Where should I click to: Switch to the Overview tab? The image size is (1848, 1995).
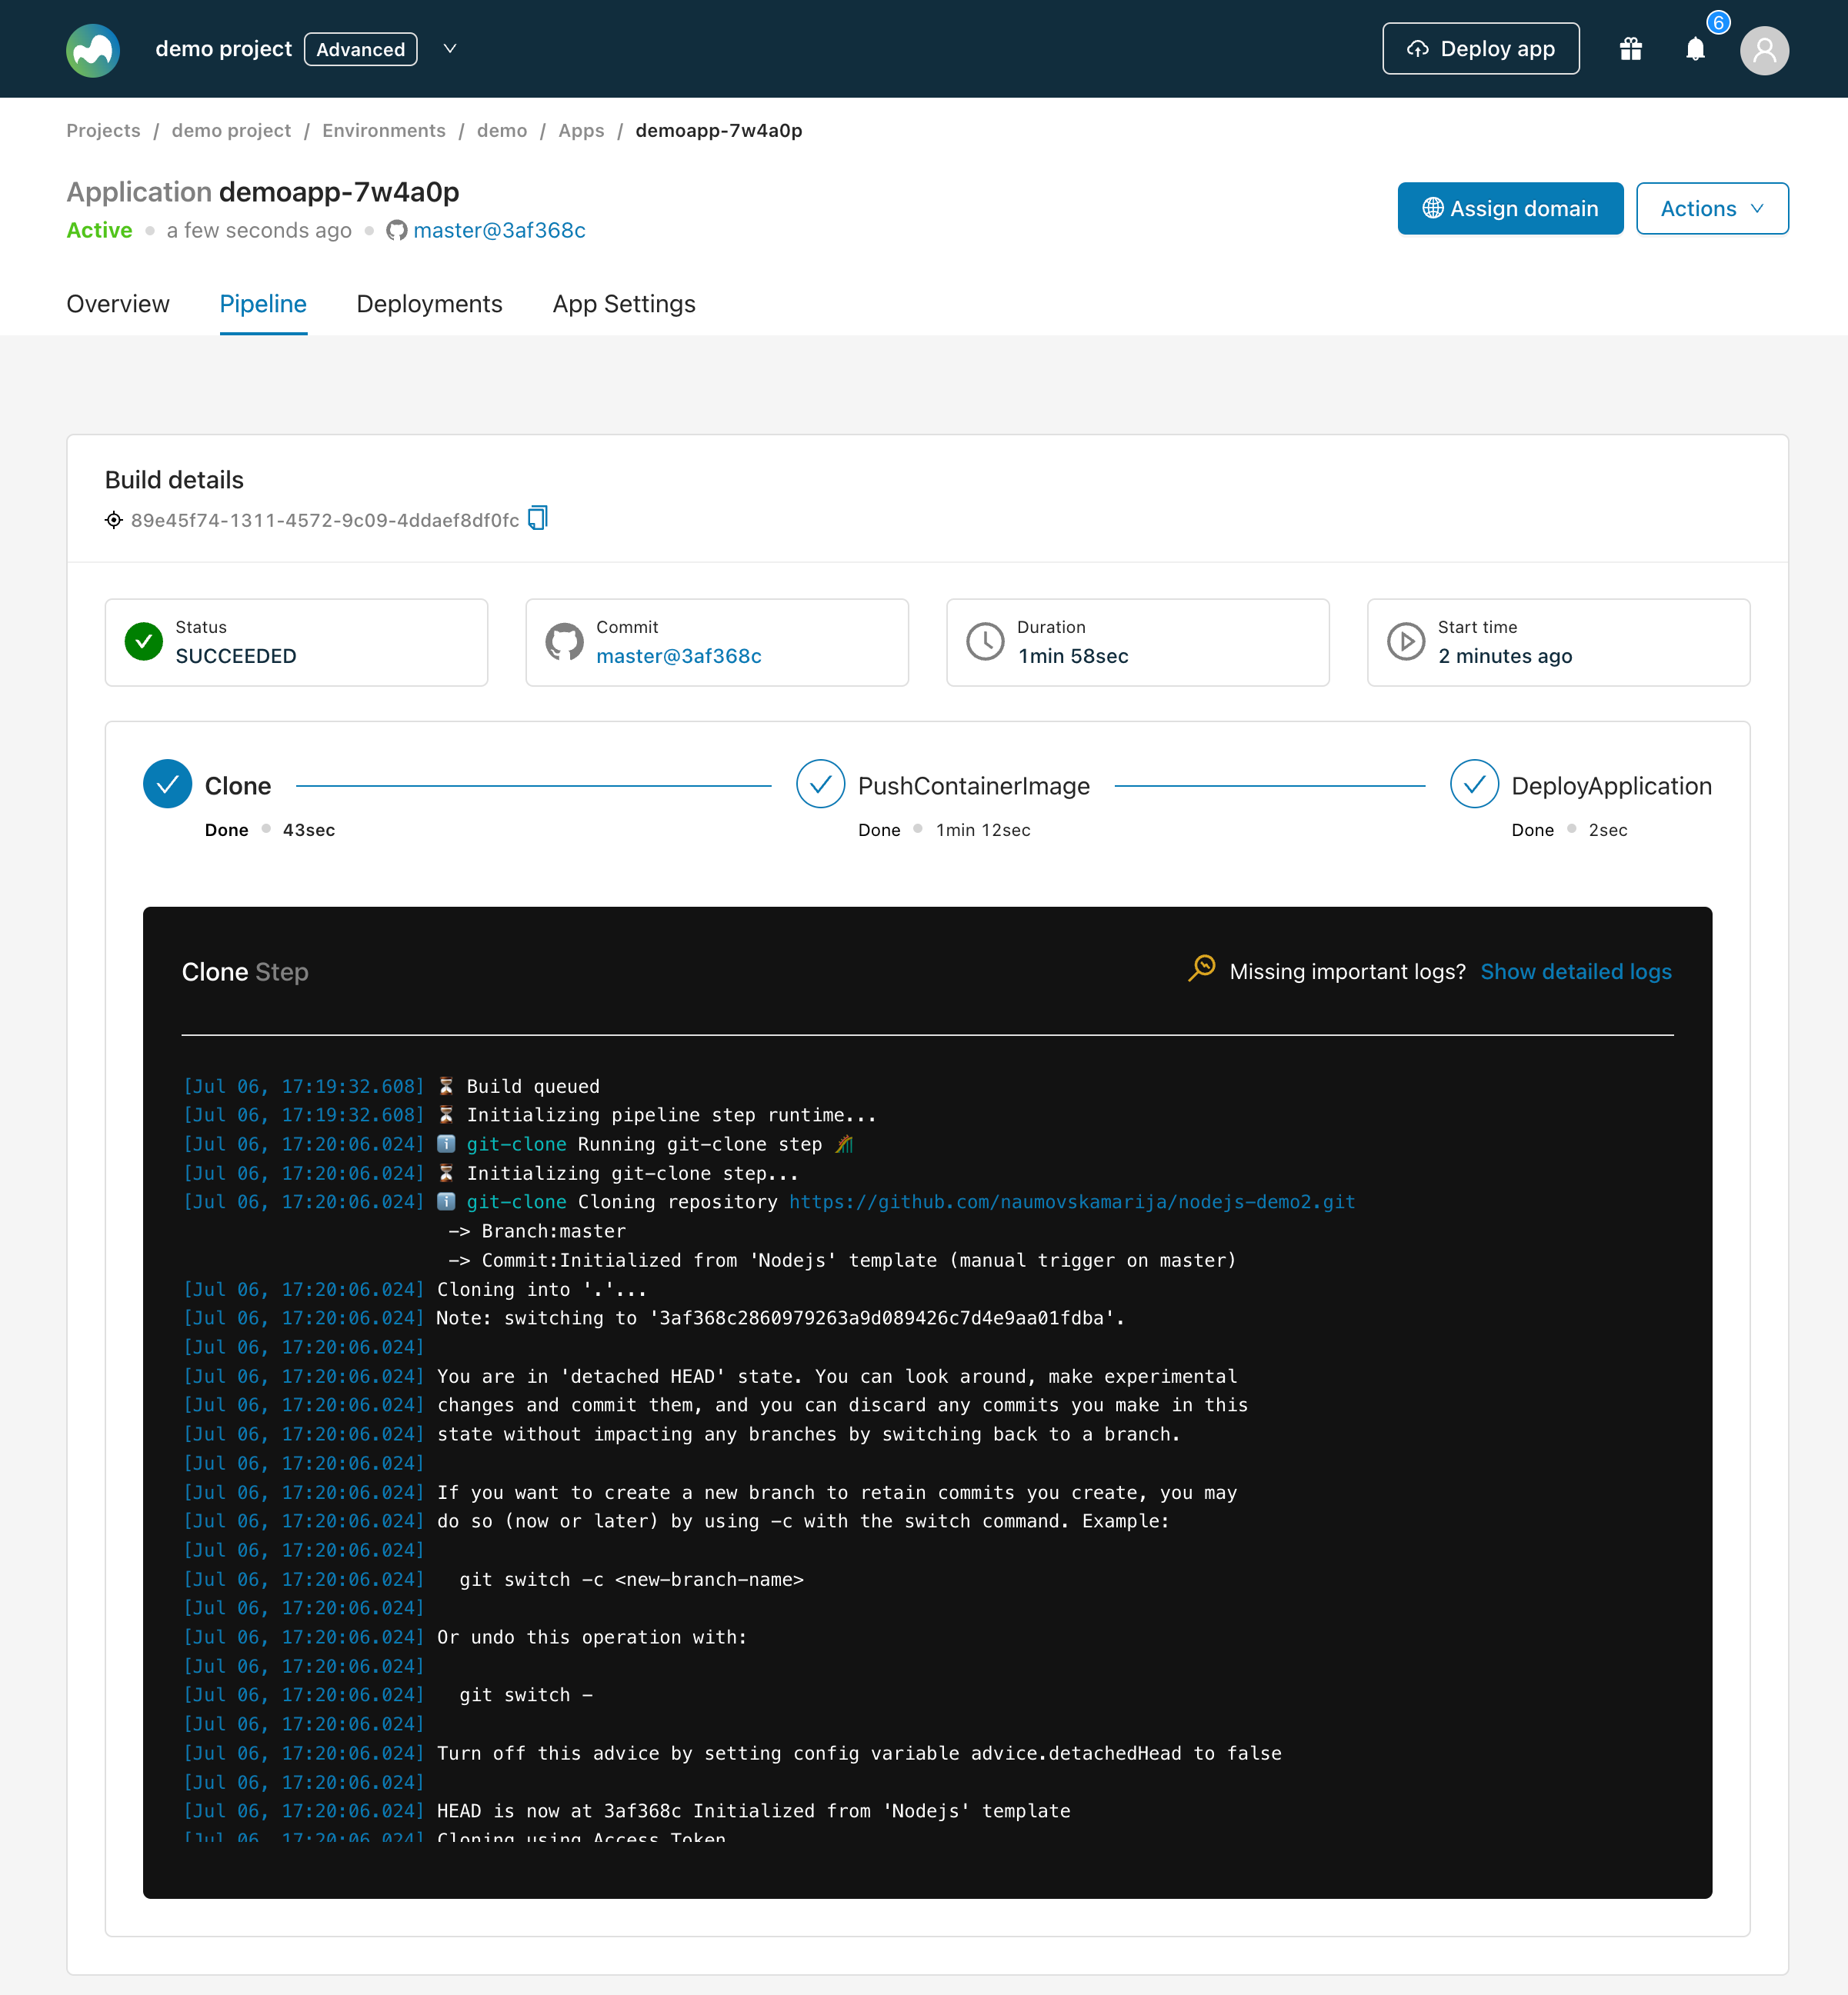(118, 304)
